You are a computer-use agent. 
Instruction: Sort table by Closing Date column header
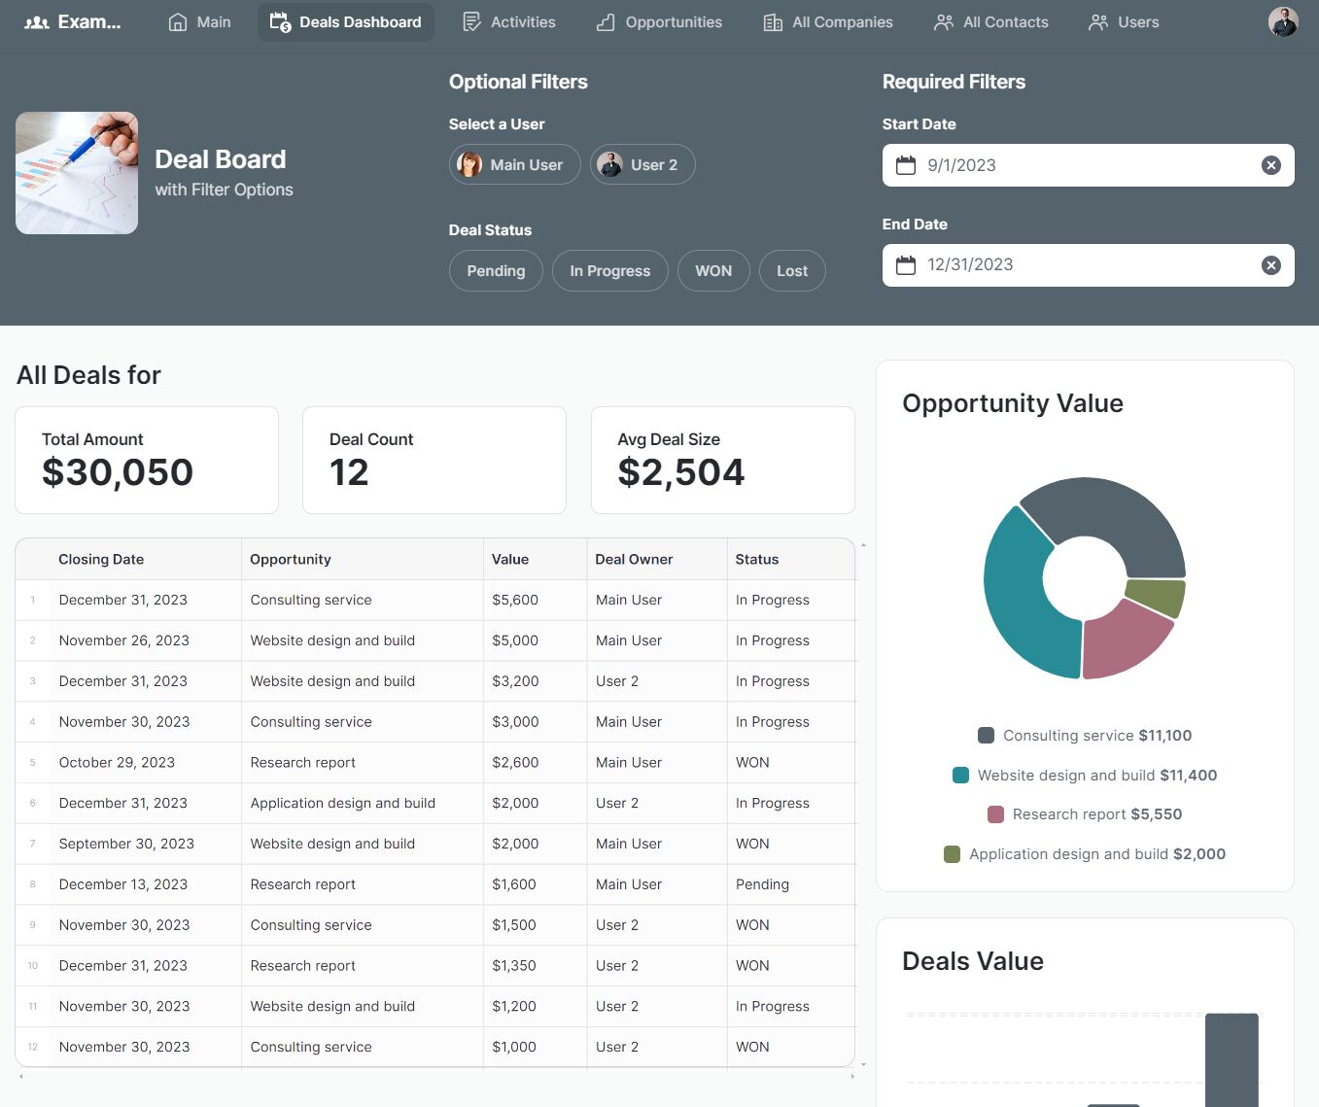click(x=101, y=560)
